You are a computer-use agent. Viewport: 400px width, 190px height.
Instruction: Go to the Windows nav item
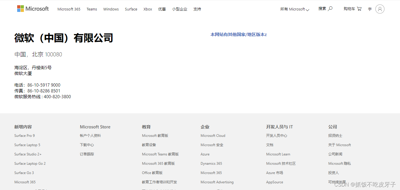111,9
